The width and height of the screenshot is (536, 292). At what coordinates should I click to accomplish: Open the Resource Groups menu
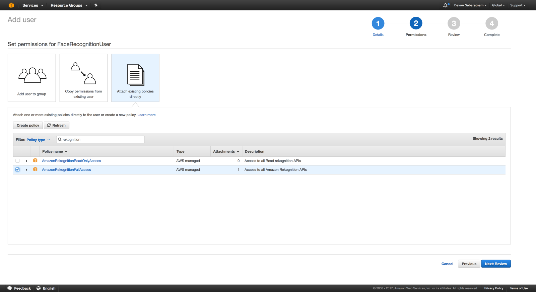69,5
